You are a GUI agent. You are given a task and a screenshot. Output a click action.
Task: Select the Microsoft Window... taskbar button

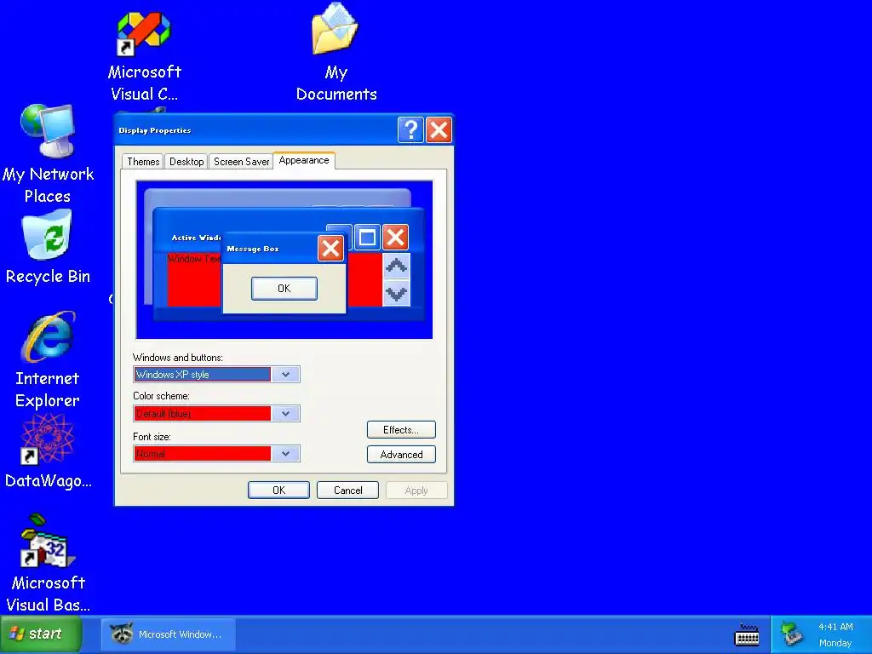tap(169, 634)
